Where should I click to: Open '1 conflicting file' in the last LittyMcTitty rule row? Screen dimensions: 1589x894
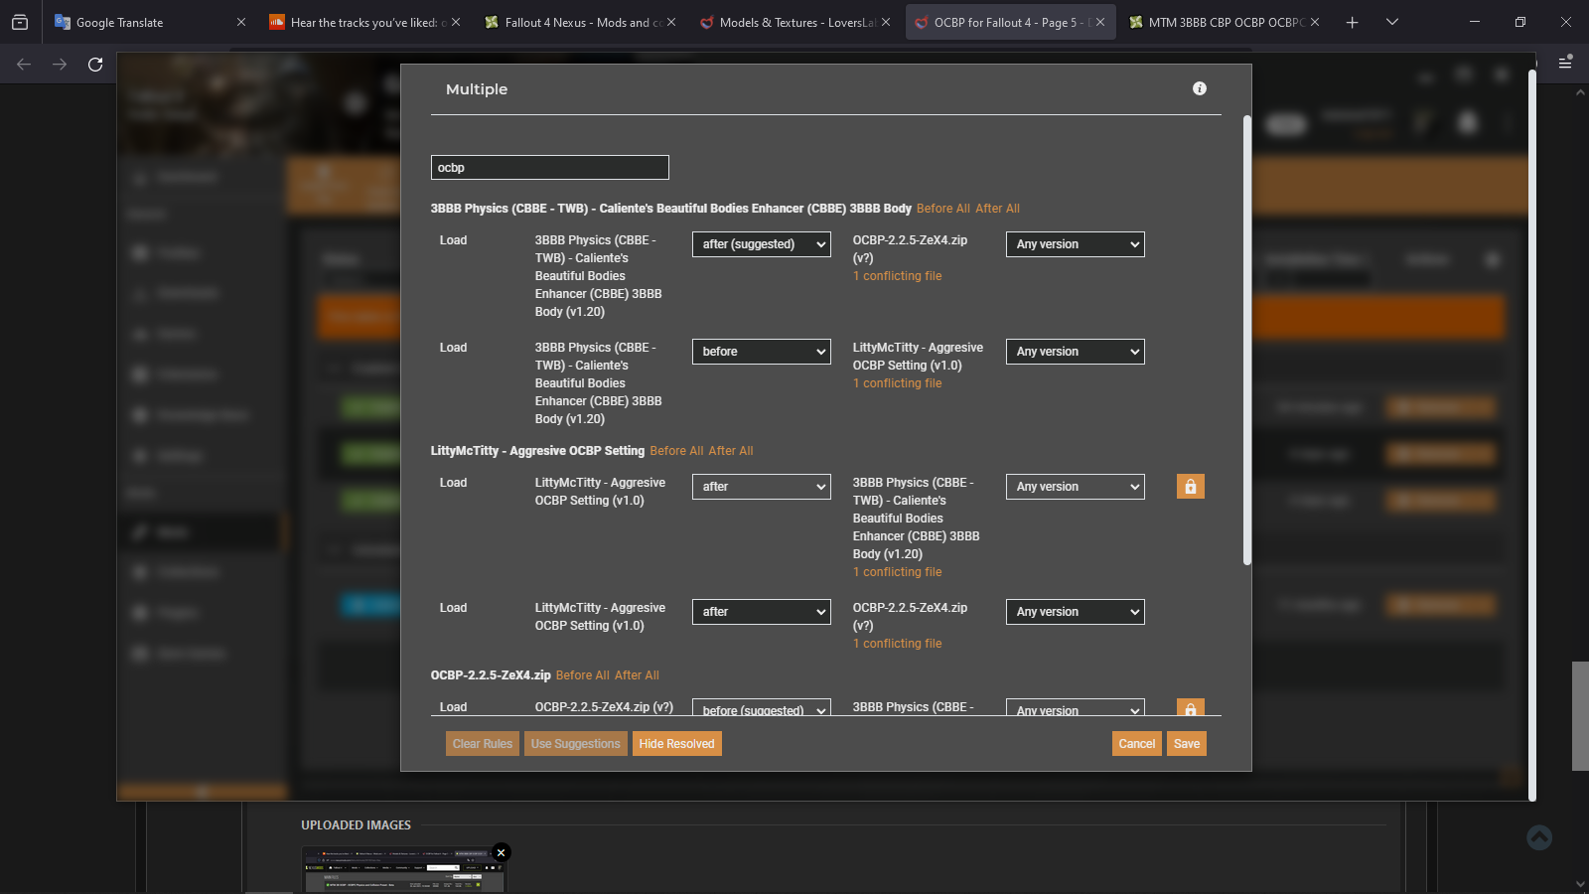(x=897, y=644)
